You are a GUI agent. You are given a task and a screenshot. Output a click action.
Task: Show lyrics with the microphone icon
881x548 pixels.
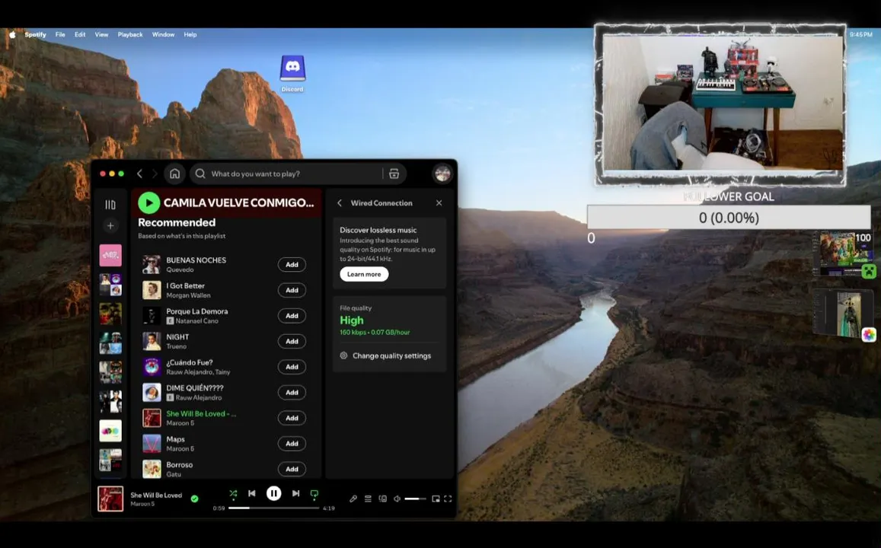353,499
